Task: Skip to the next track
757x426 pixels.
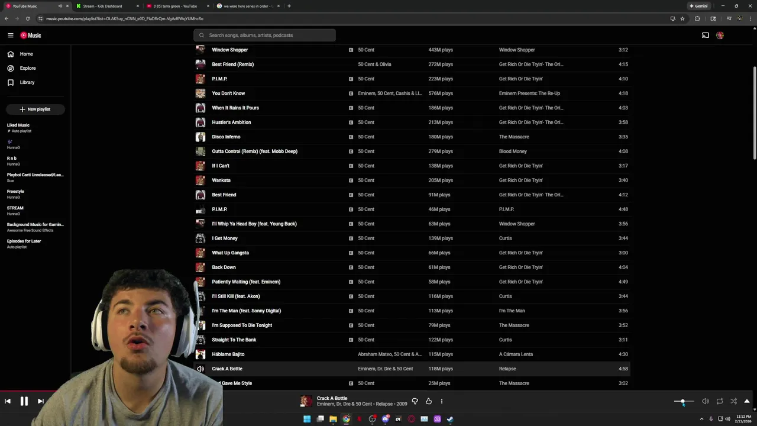Action: [41, 401]
